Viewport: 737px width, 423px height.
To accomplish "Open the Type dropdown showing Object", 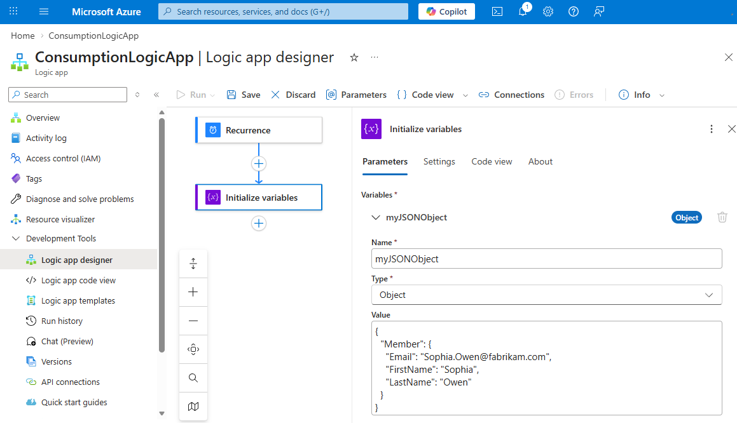I will tap(547, 295).
